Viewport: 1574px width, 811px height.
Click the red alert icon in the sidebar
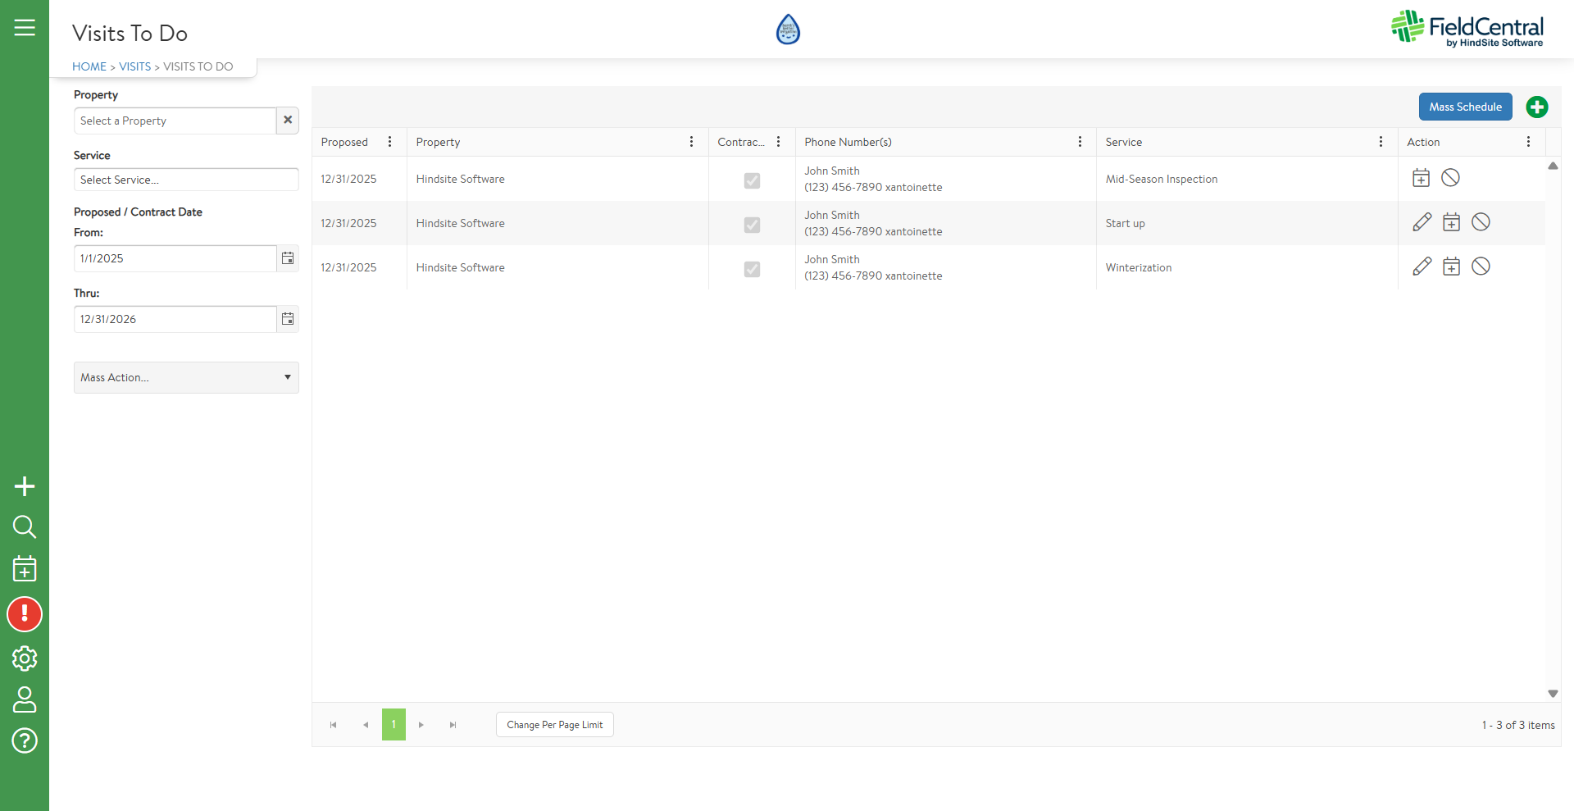coord(25,614)
